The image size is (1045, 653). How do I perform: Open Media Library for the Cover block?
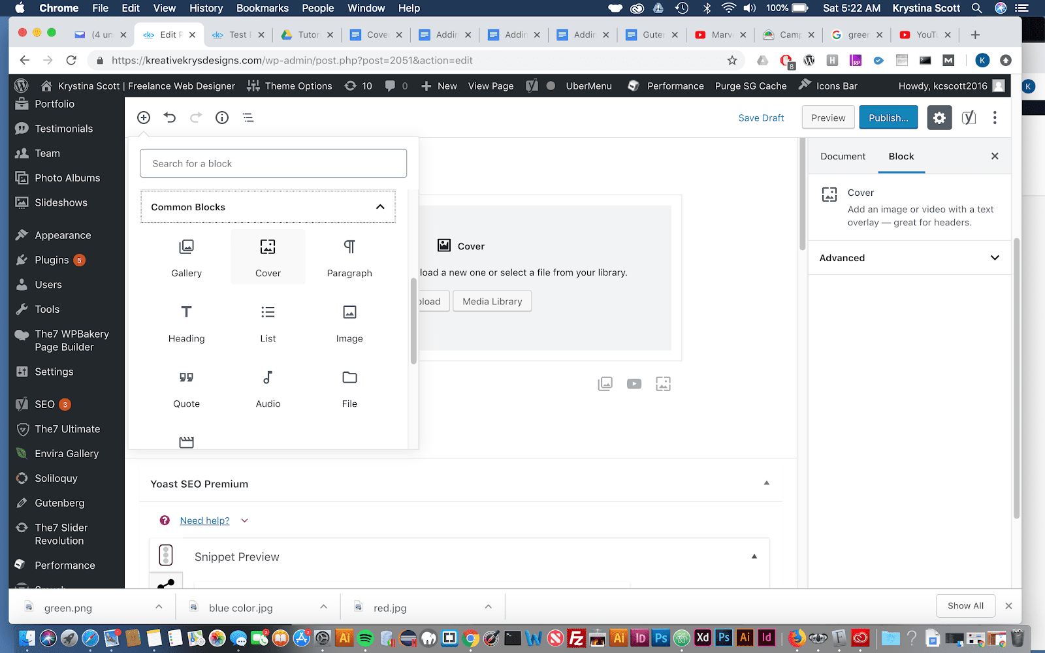pyautogui.click(x=492, y=301)
